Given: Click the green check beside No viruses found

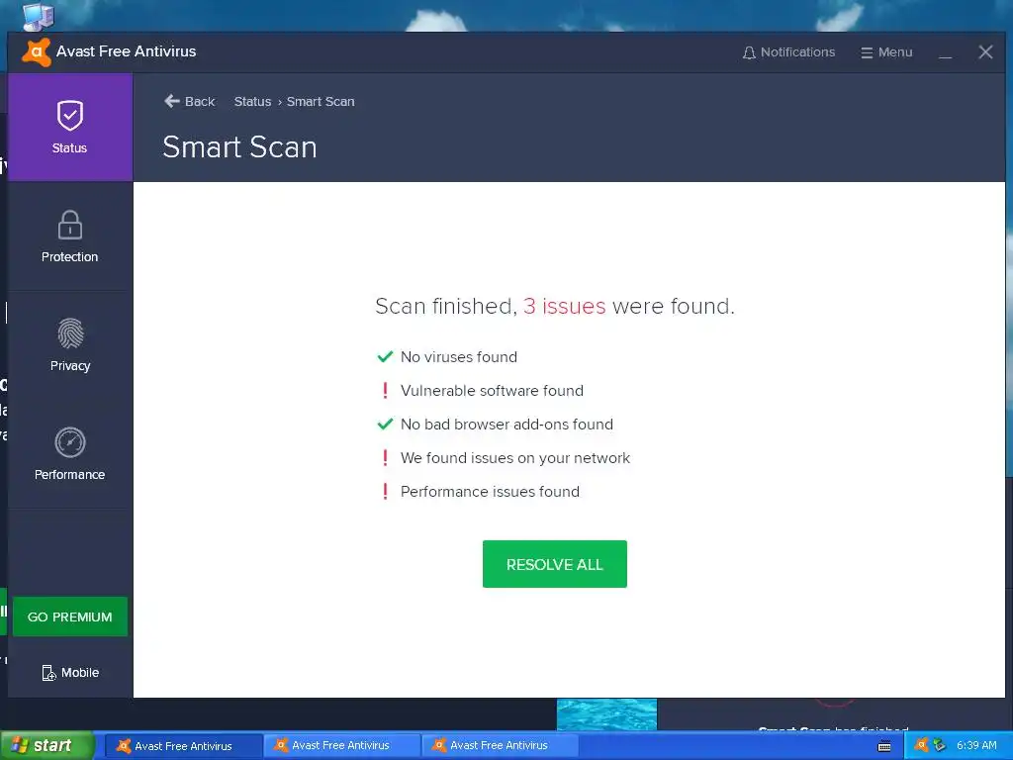Looking at the screenshot, I should click(385, 356).
